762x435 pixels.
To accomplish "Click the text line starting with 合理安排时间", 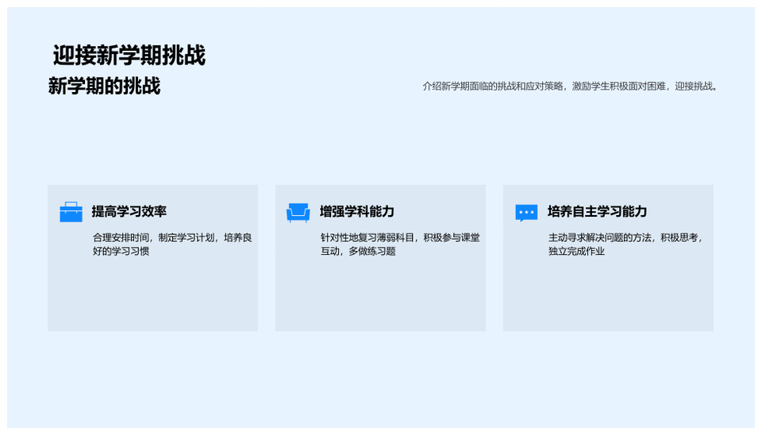I will point(172,237).
